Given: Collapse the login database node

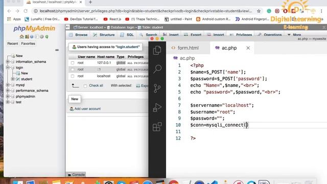Looking at the screenshot, I should [8, 67].
